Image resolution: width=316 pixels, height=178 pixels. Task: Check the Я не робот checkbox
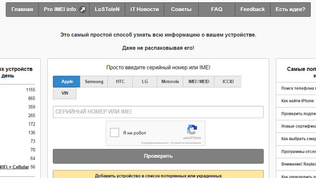(x=115, y=133)
